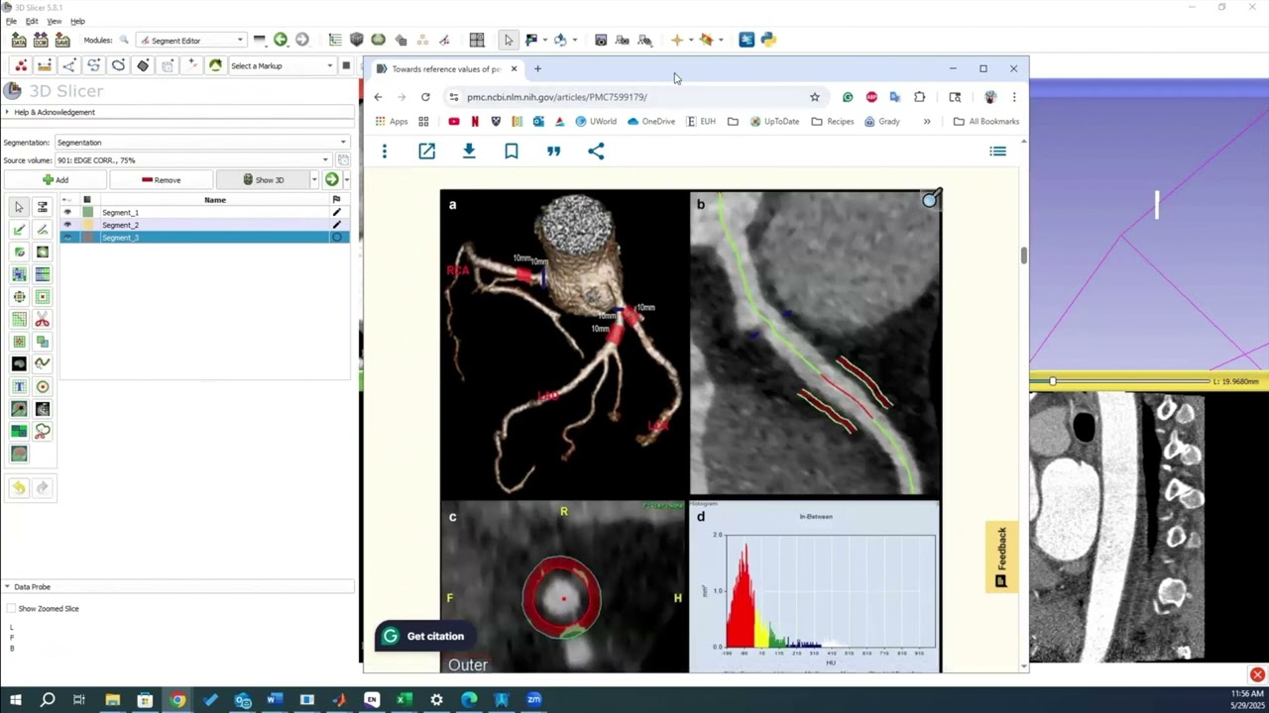The width and height of the screenshot is (1269, 713).
Task: Toggle visibility eye of Segment_3
Action: point(67,238)
